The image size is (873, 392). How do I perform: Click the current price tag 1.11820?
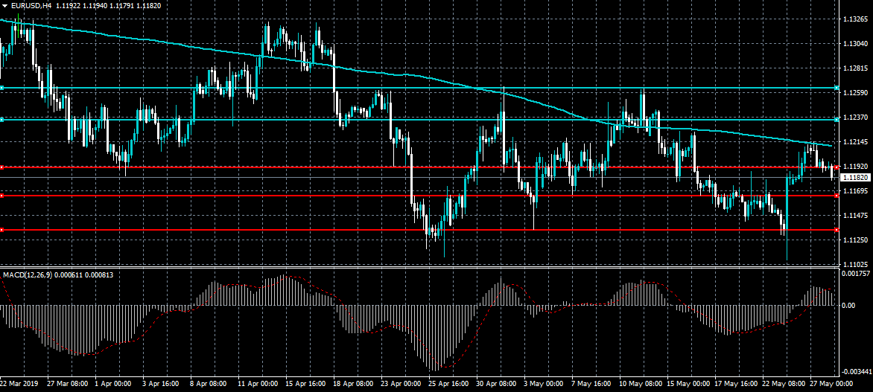pyautogui.click(x=854, y=177)
